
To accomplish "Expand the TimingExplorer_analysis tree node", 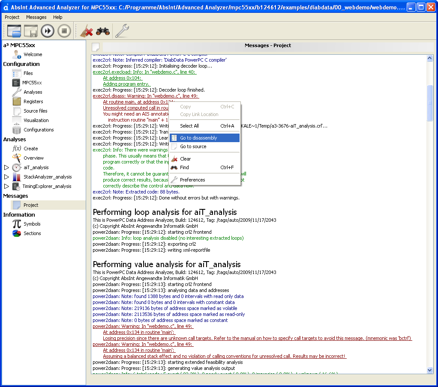I will click(7, 186).
